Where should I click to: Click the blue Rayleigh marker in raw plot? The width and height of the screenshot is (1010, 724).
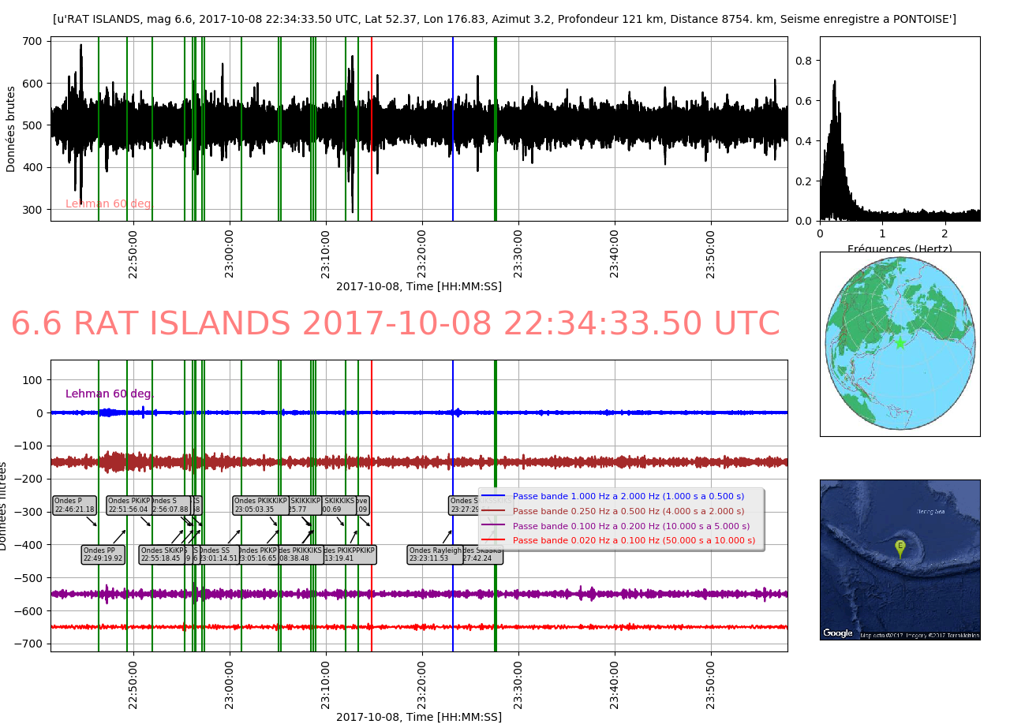click(453, 158)
